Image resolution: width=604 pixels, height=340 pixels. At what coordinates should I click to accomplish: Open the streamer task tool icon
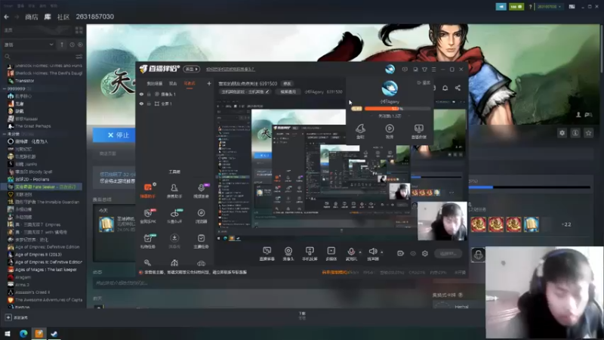201,240
